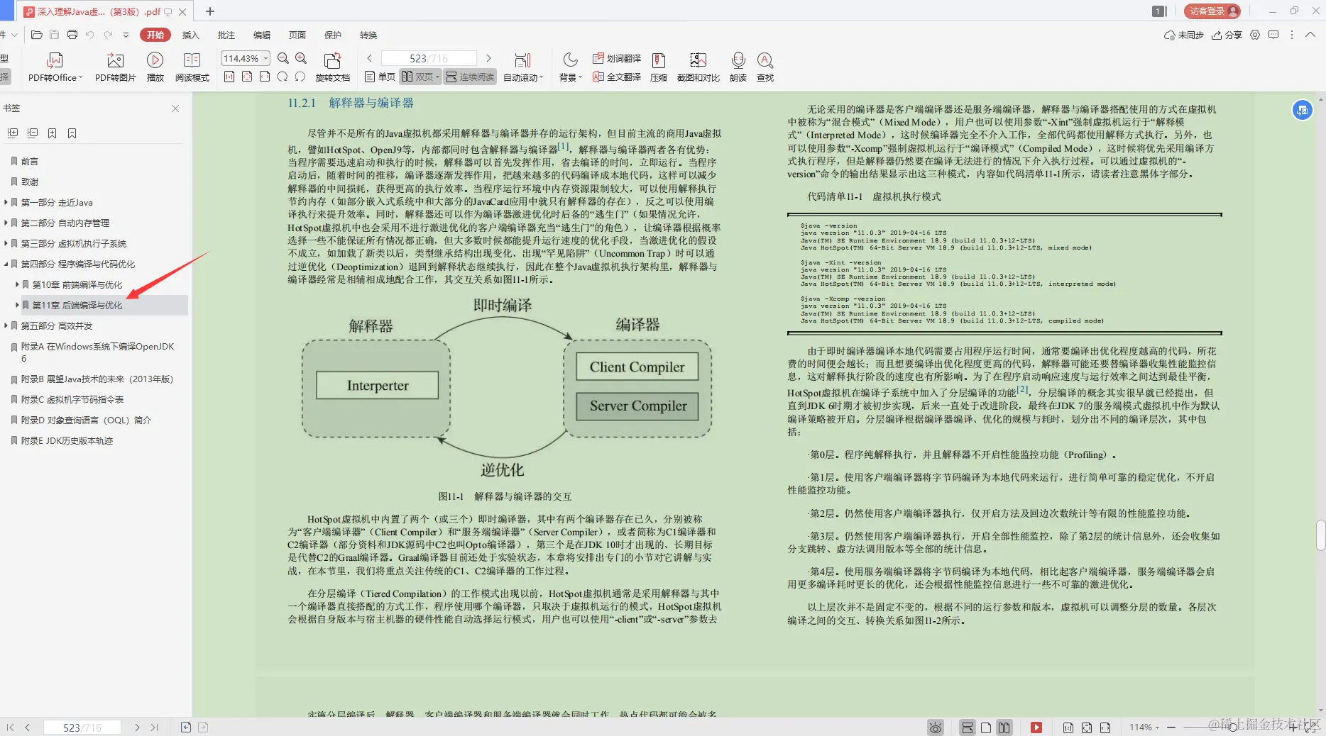Open the 查找 search tool
The width and height of the screenshot is (1326, 736).
click(765, 66)
